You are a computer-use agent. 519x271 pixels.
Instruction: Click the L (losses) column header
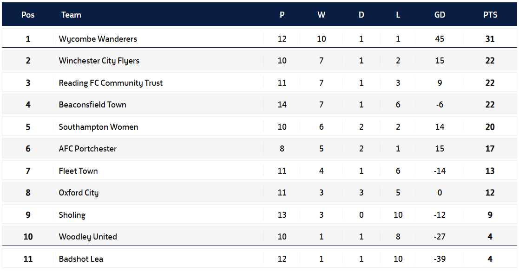tap(398, 15)
